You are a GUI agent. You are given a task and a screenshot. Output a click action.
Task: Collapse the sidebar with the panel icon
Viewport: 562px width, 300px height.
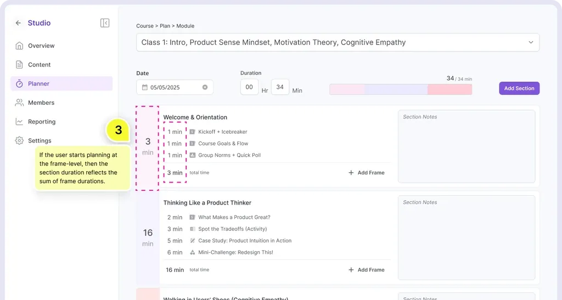tap(105, 23)
